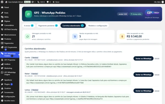Open the Modelos e configurações tab
The image size is (165, 104).
[x=98, y=26]
